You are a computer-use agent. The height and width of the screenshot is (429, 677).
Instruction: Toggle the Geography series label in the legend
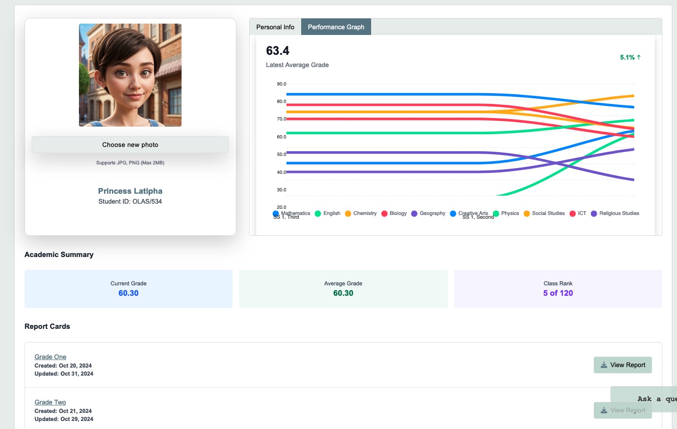click(x=432, y=214)
